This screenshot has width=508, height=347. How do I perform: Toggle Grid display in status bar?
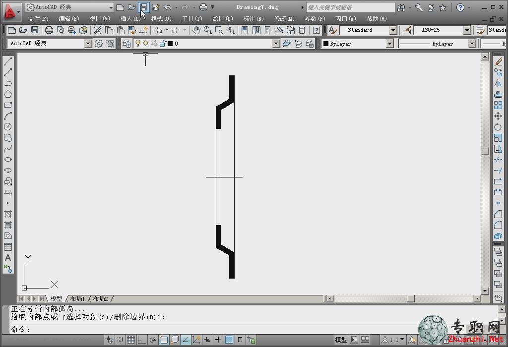131,340
